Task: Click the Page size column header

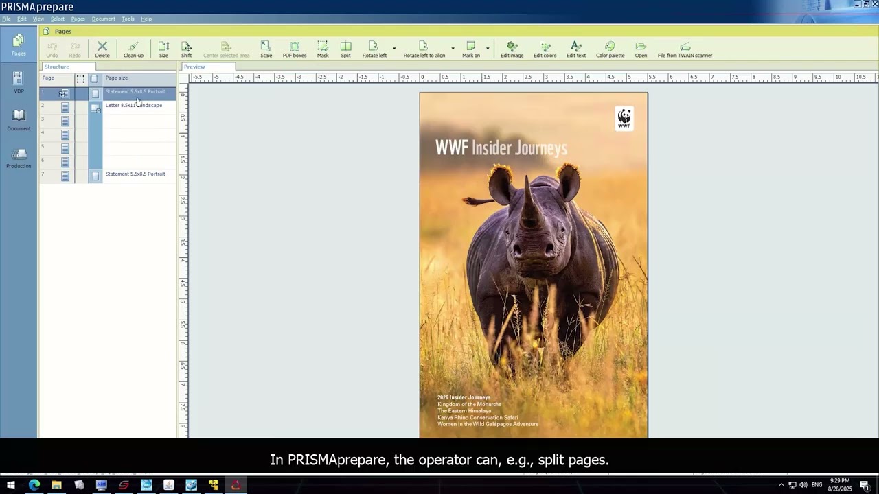Action: pyautogui.click(x=139, y=78)
